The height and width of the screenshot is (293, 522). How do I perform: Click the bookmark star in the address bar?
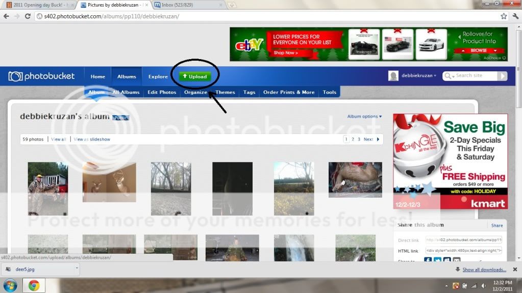coord(504,16)
